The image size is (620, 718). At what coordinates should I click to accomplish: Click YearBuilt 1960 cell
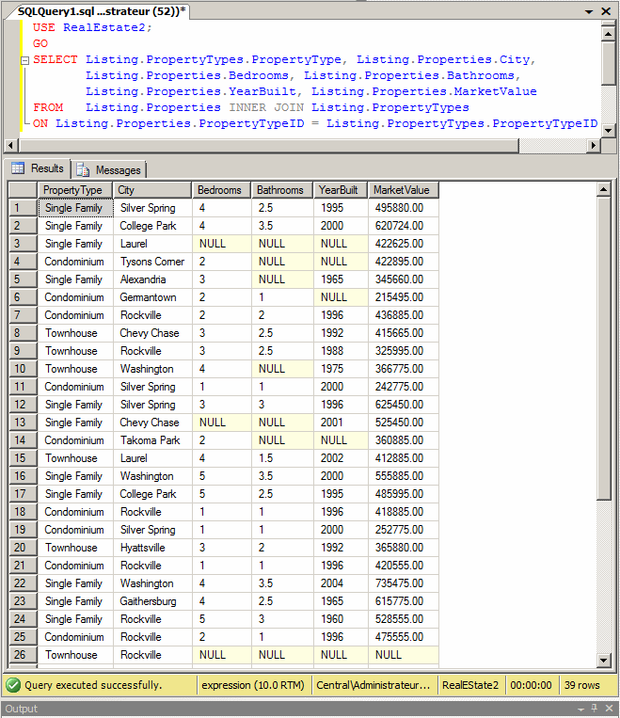(341, 619)
